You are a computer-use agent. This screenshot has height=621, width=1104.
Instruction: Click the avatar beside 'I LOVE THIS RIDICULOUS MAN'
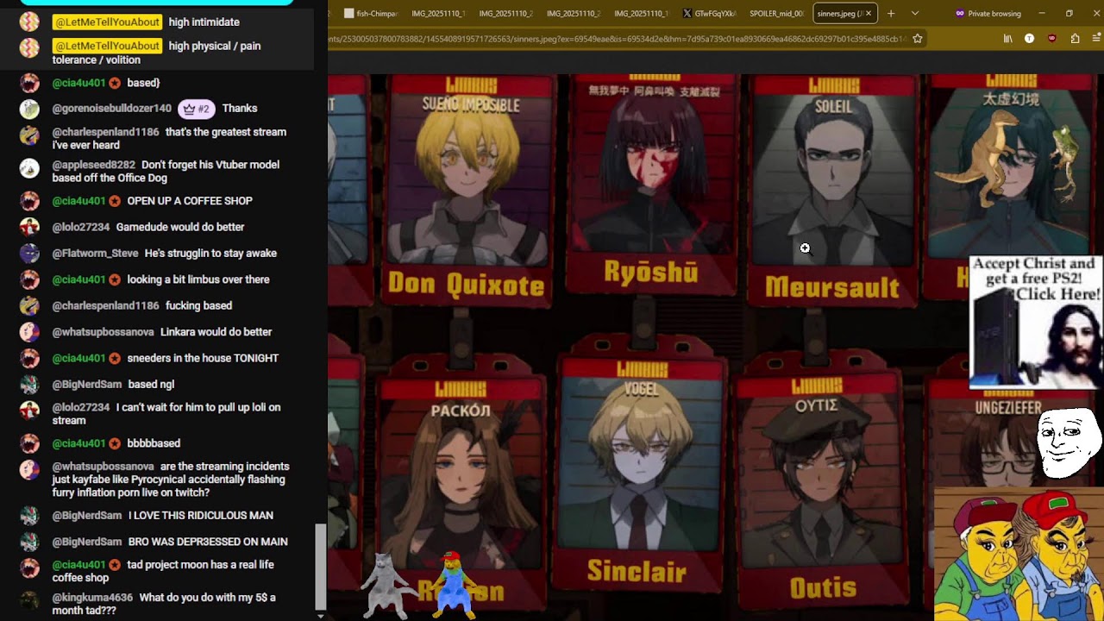30,516
